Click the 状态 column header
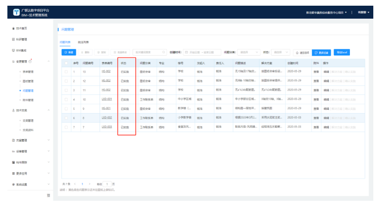379x207 pixels. coord(123,63)
